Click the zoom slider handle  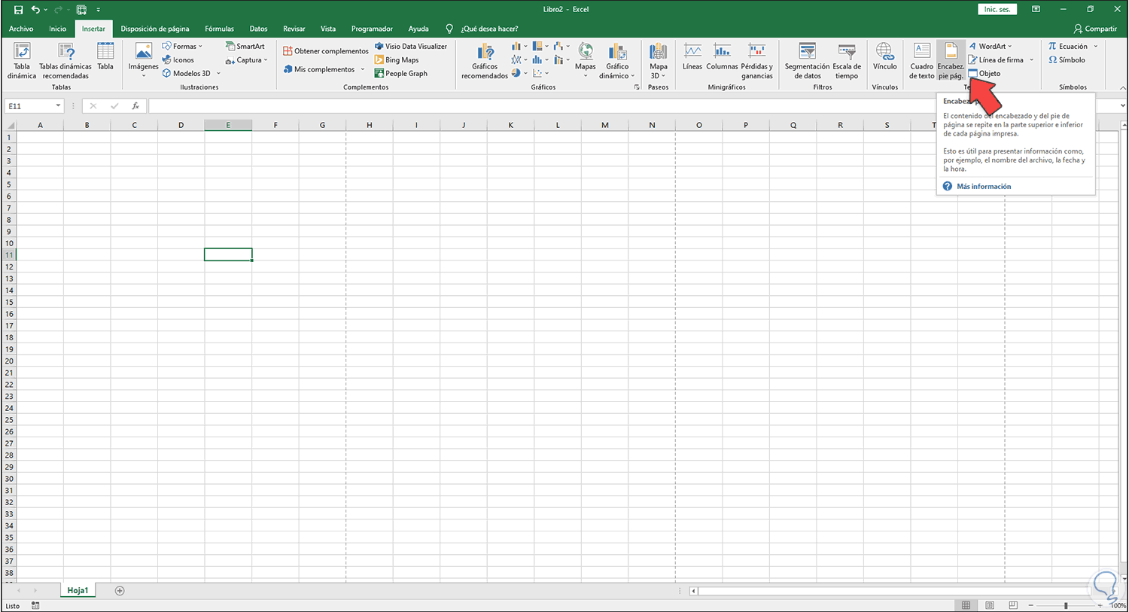click(x=1066, y=605)
